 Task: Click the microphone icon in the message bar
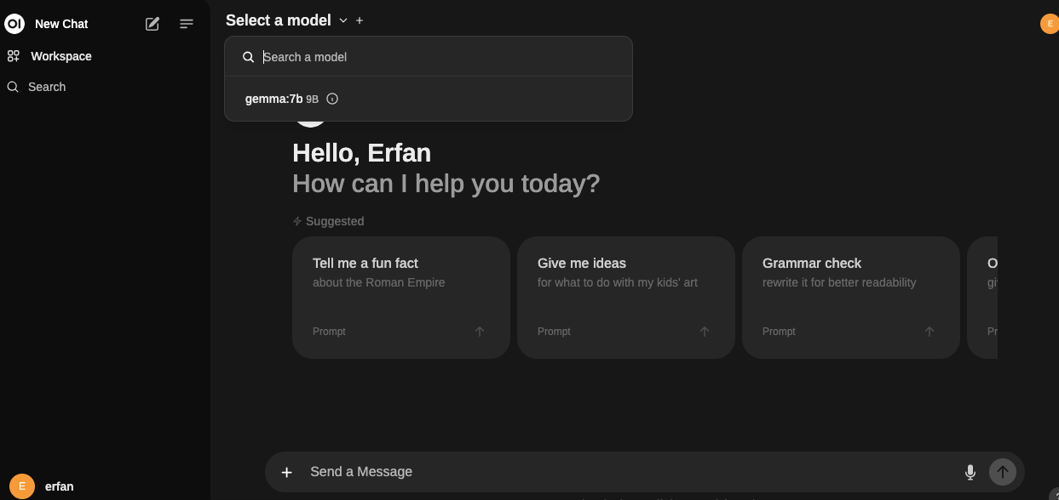[970, 471]
